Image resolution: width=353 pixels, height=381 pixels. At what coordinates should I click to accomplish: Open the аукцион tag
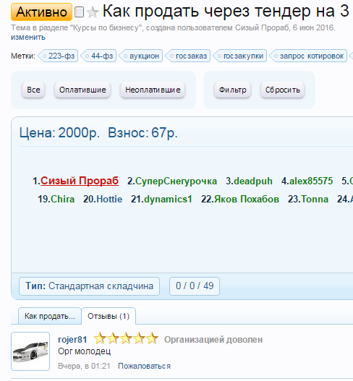[x=141, y=56]
